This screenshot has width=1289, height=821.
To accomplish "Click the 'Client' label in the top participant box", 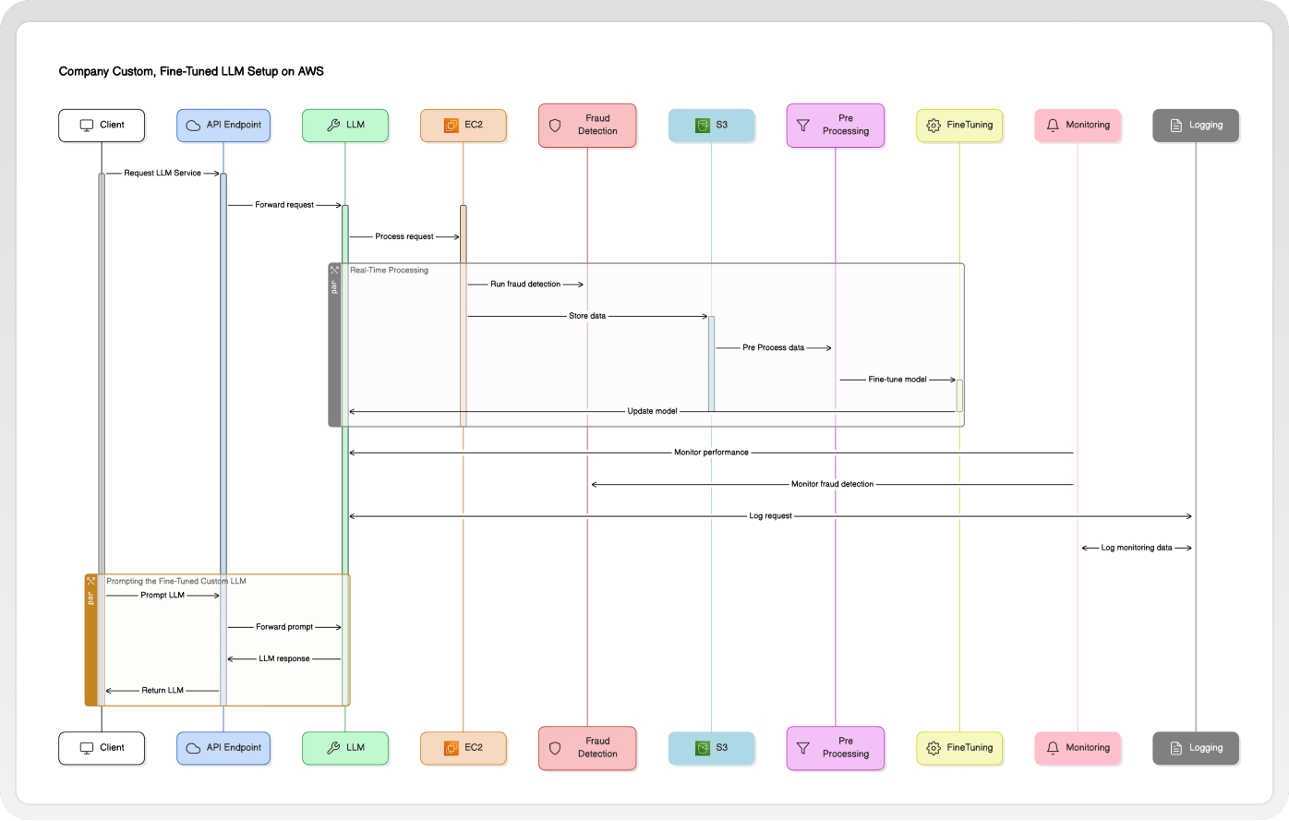I will [113, 126].
